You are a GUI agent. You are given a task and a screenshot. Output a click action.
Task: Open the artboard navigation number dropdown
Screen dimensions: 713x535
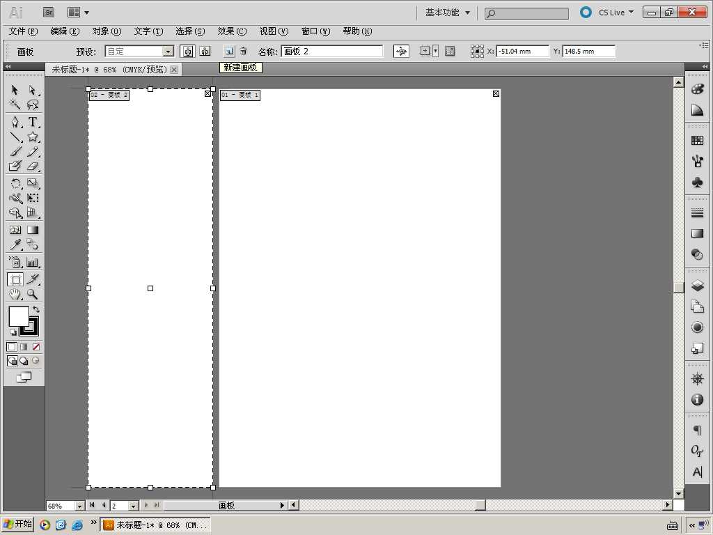pos(133,506)
